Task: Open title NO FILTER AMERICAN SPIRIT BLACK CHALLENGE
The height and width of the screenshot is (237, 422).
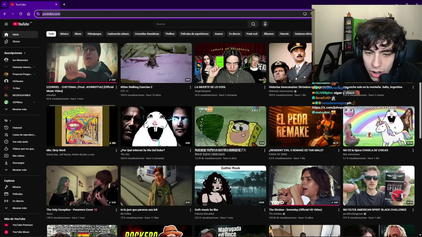Action: (375, 210)
